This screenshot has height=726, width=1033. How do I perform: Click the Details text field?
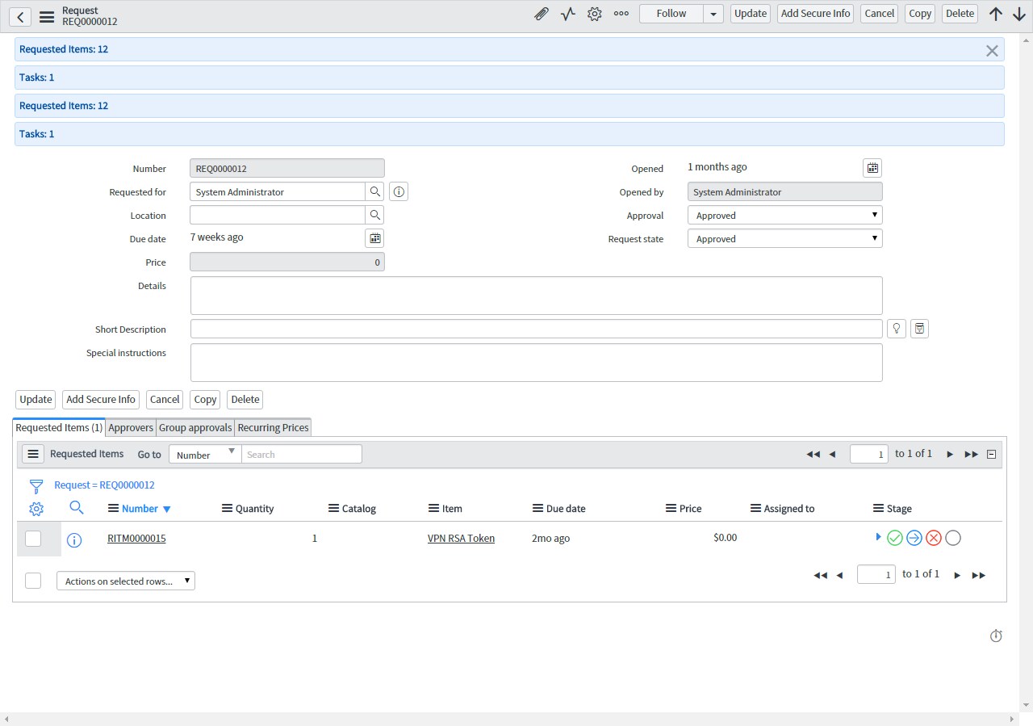536,296
